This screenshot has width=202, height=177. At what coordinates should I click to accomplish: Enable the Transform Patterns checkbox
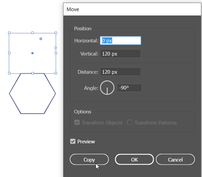pos(130,122)
